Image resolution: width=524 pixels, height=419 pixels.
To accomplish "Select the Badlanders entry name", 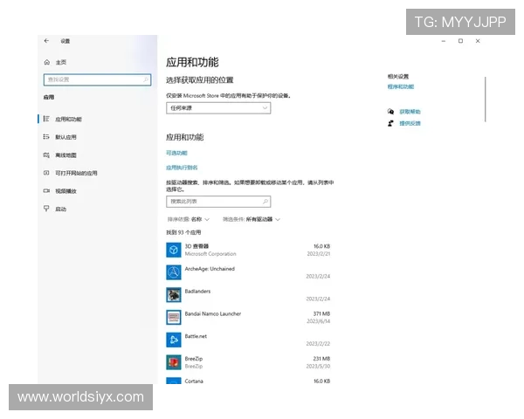I will tap(198, 291).
